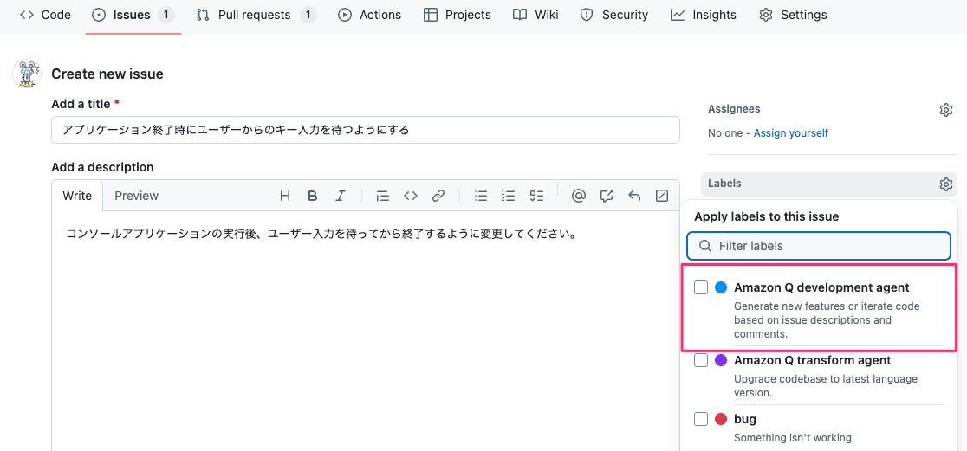
Task: Click the Pull requests count badge
Action: pos(308,15)
